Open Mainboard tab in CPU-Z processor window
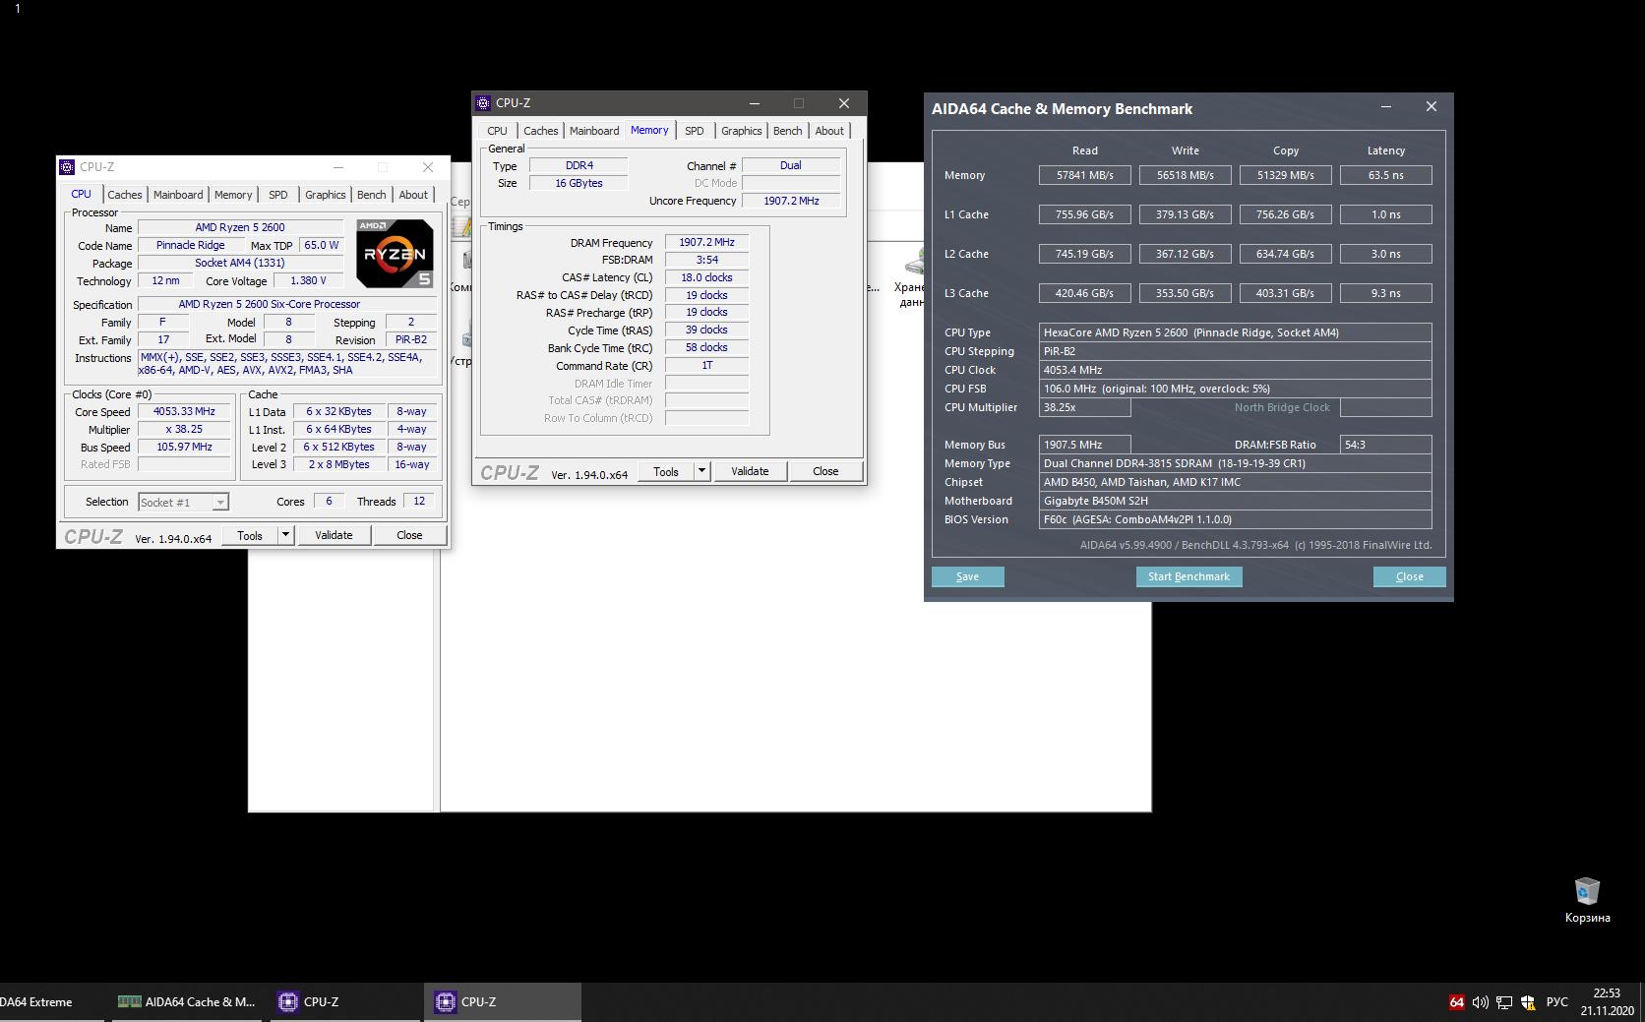1645x1022 pixels. [x=178, y=195]
